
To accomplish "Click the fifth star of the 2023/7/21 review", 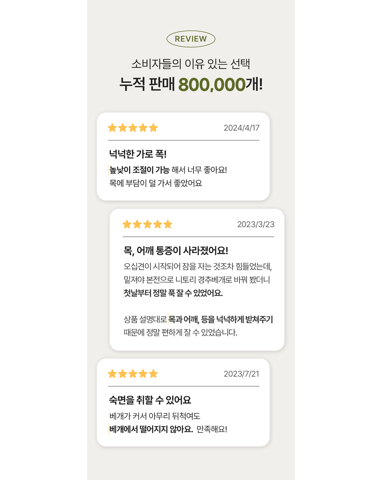I will 153,374.
